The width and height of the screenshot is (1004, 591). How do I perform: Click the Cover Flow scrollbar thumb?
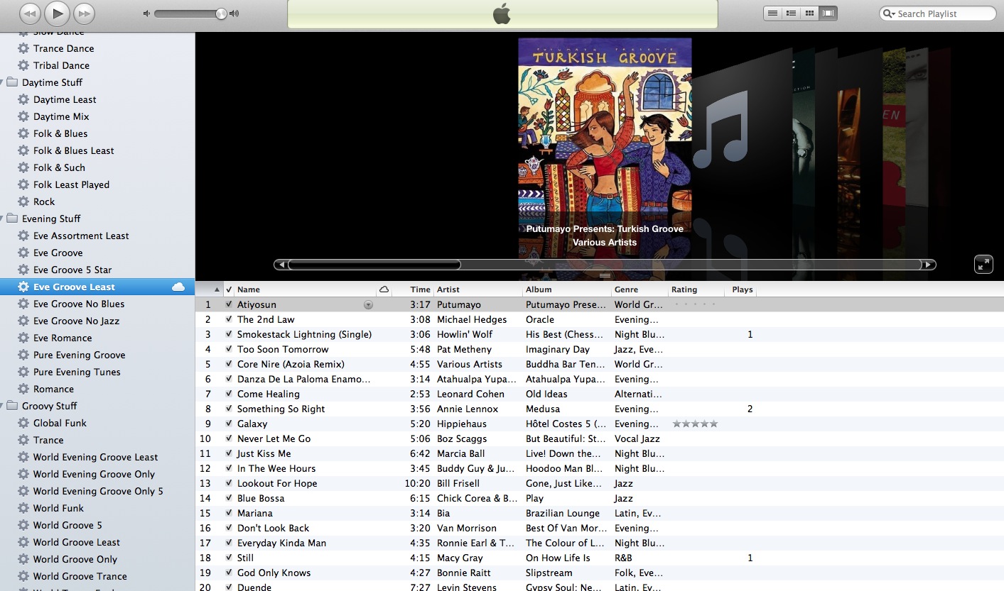point(374,265)
